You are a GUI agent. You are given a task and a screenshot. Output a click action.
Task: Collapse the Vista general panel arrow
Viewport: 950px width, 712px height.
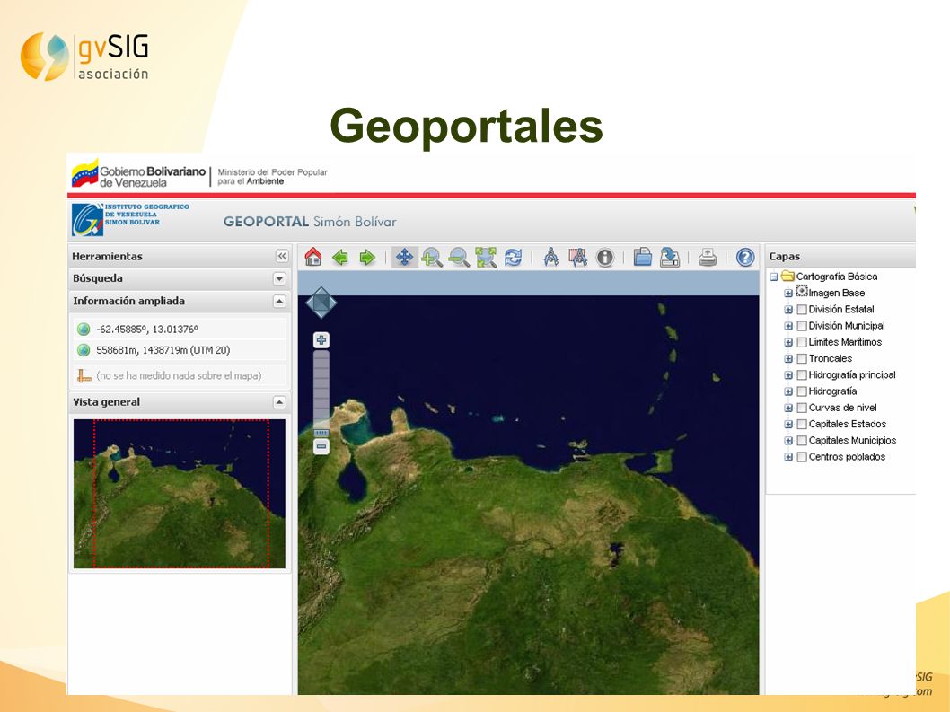(x=279, y=402)
